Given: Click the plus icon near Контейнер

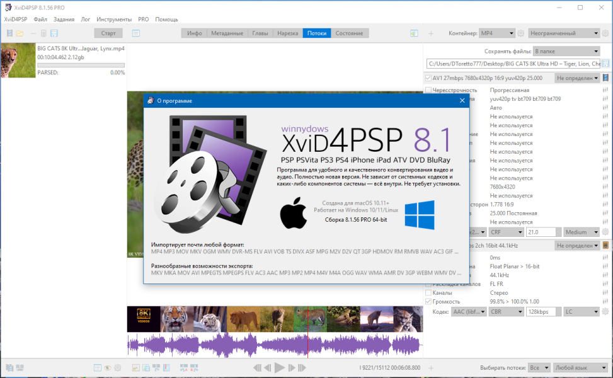Looking at the screenshot, I should (431, 33).
